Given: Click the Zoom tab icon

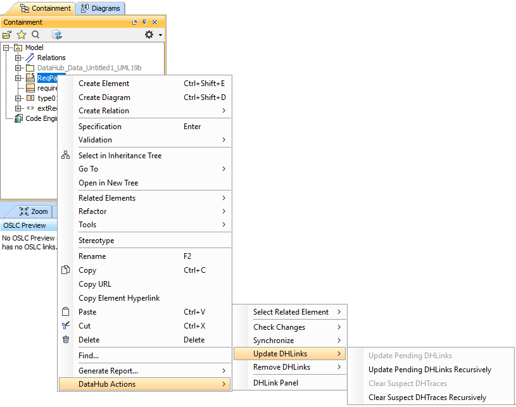Looking at the screenshot, I should pyautogui.click(x=24, y=211).
